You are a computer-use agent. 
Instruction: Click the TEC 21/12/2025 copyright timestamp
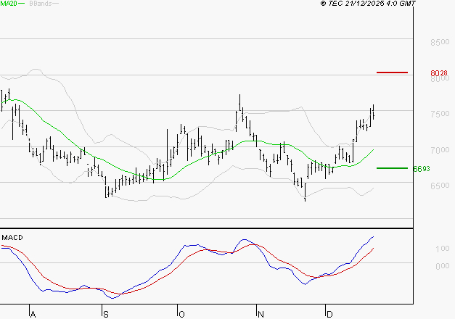pos(368,4)
